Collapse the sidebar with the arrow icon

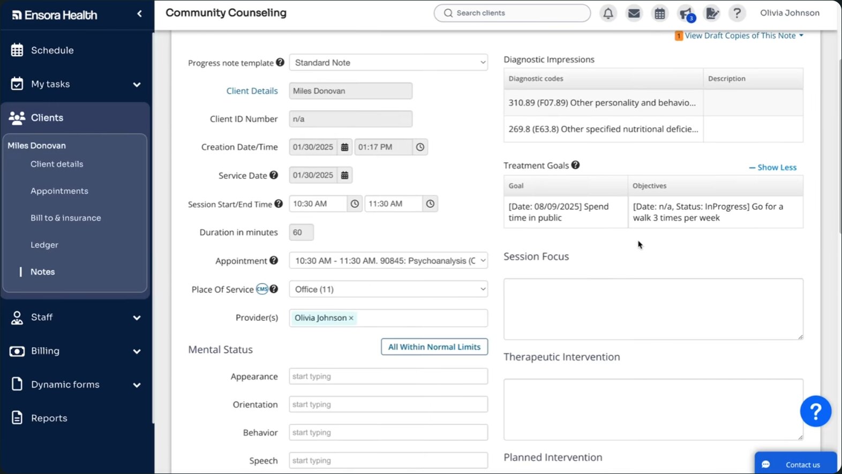(x=139, y=14)
